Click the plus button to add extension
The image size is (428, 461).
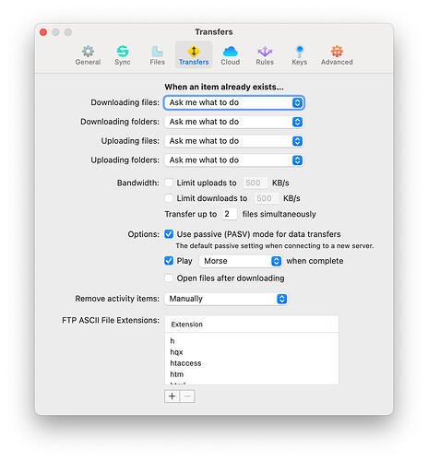coord(172,396)
